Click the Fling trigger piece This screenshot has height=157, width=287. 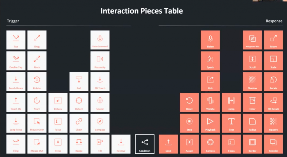(x=16, y=144)
